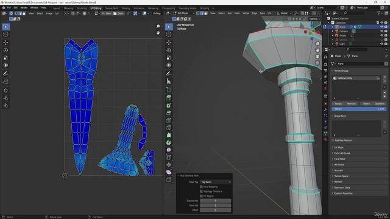Select the UV Rip Region tool

click(x=5, y=82)
